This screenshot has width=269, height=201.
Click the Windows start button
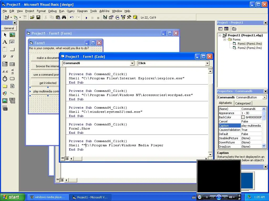12,197
